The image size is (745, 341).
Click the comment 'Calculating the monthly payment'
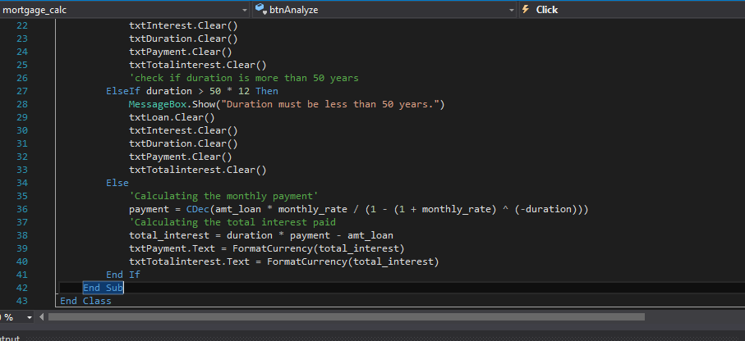pos(223,196)
